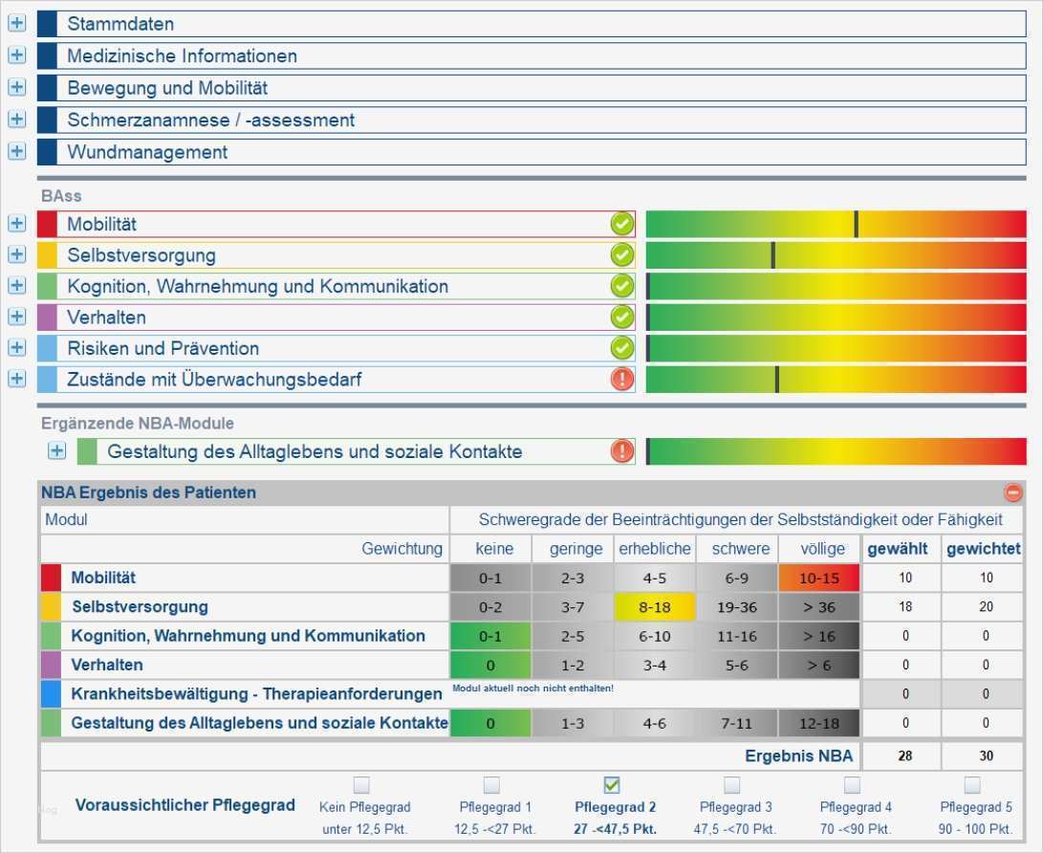Click the Mobilität severity gradient bar

click(836, 224)
